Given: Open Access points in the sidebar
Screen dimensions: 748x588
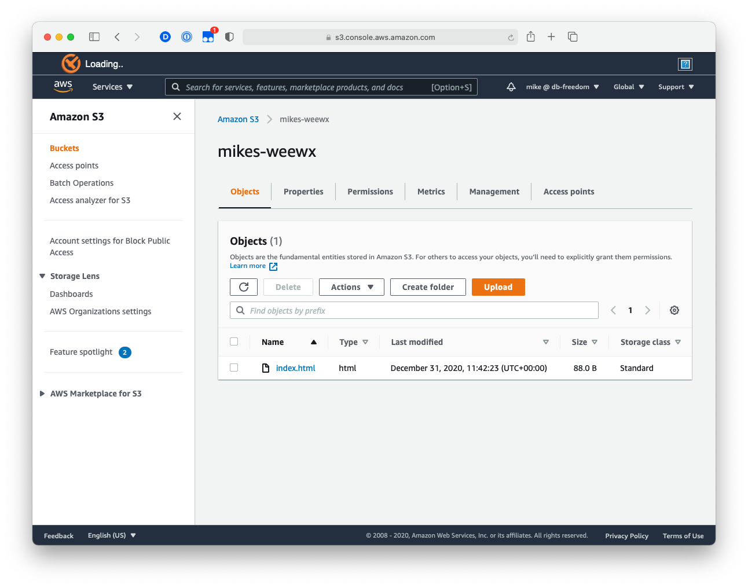Looking at the screenshot, I should pyautogui.click(x=74, y=166).
